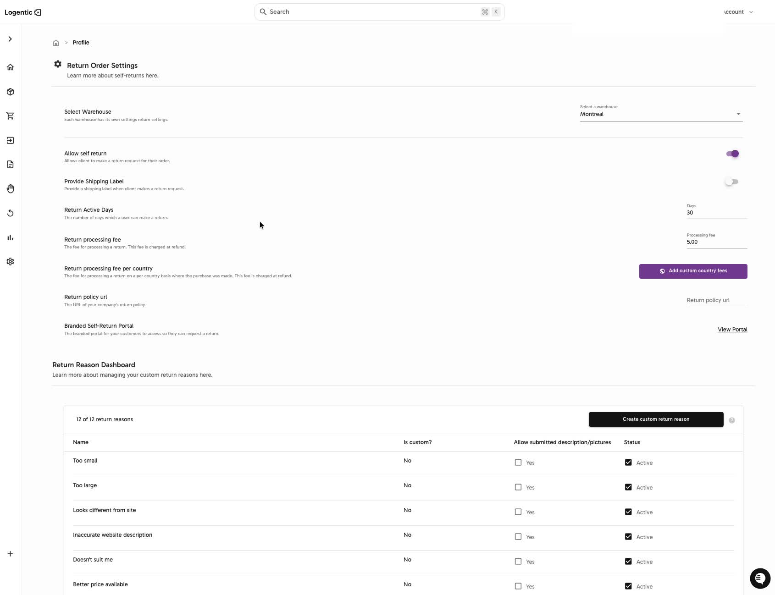The image size is (775, 595).
Task: Open the shopping cart Orders icon in the sidebar
Action: (10, 116)
